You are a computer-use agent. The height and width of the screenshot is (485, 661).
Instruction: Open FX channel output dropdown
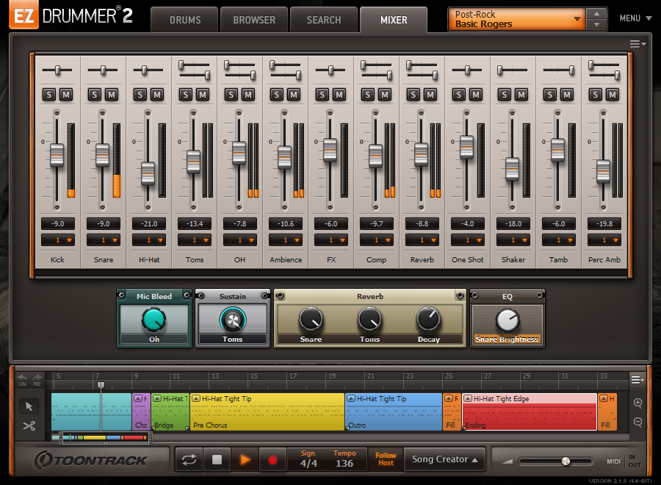pos(331,240)
